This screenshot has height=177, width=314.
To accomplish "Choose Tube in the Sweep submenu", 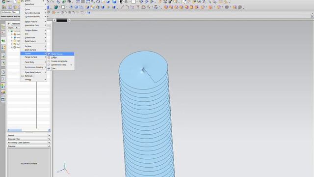I will [x=61, y=68].
